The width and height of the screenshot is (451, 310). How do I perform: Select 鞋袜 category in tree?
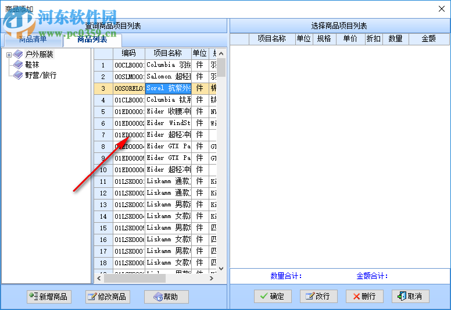click(32, 65)
